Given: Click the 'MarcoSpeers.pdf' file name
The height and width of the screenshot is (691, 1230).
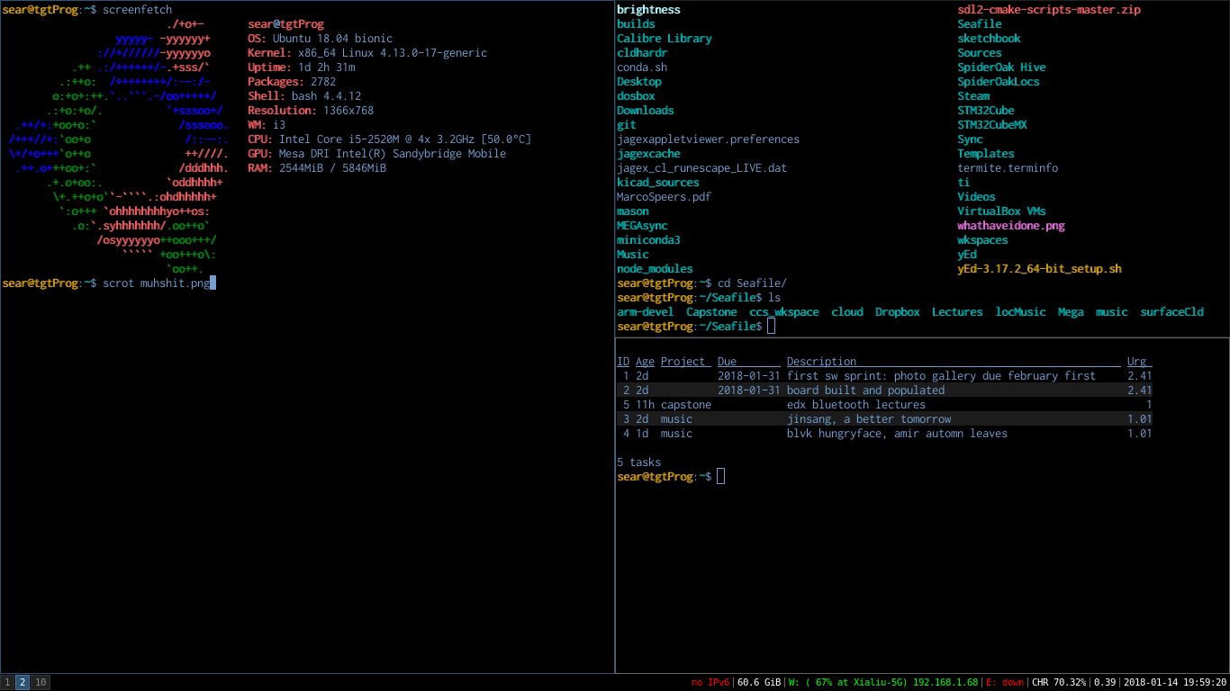Looking at the screenshot, I should pyautogui.click(x=665, y=197).
